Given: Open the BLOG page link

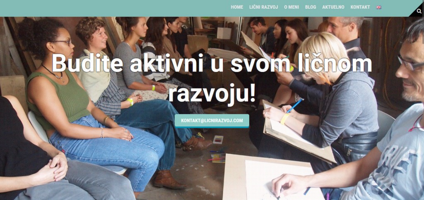Looking at the screenshot, I should point(311,7).
